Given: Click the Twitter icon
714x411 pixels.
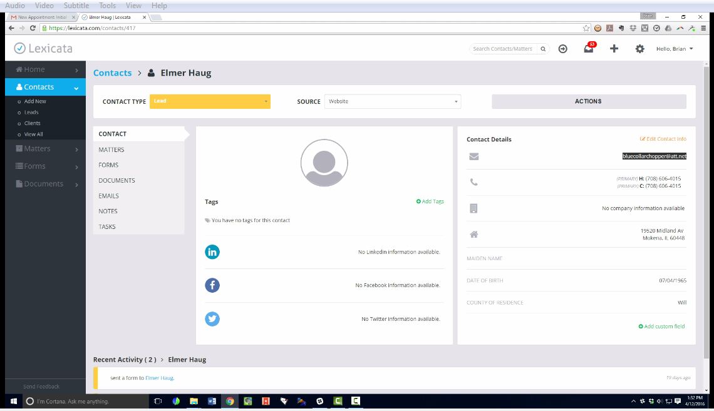Looking at the screenshot, I should click(x=212, y=318).
